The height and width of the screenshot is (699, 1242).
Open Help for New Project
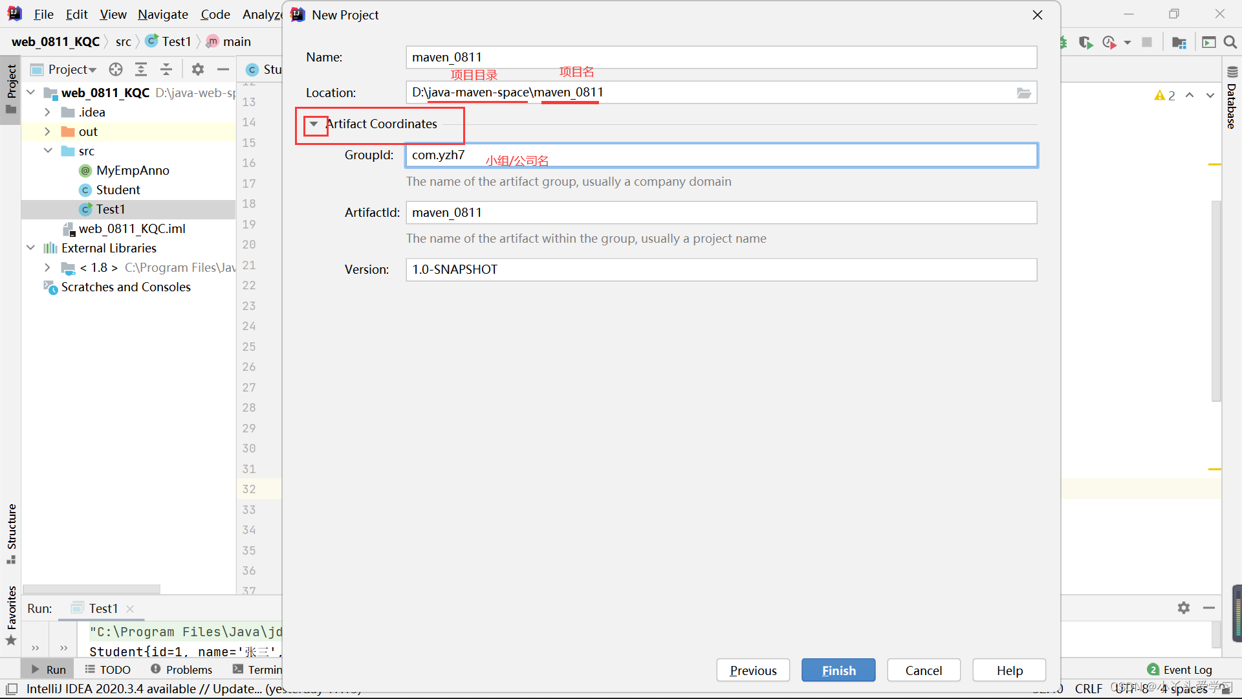(x=1009, y=670)
